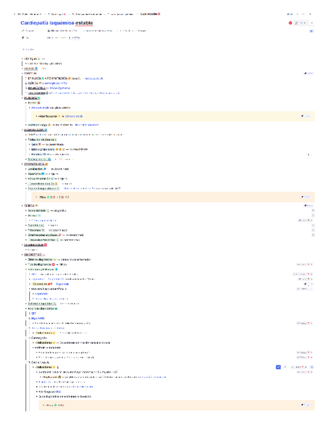Click the document title Cardiopatía isquémica estable
Image resolution: width=326 pixels, height=422 pixels.
(x=56, y=23)
